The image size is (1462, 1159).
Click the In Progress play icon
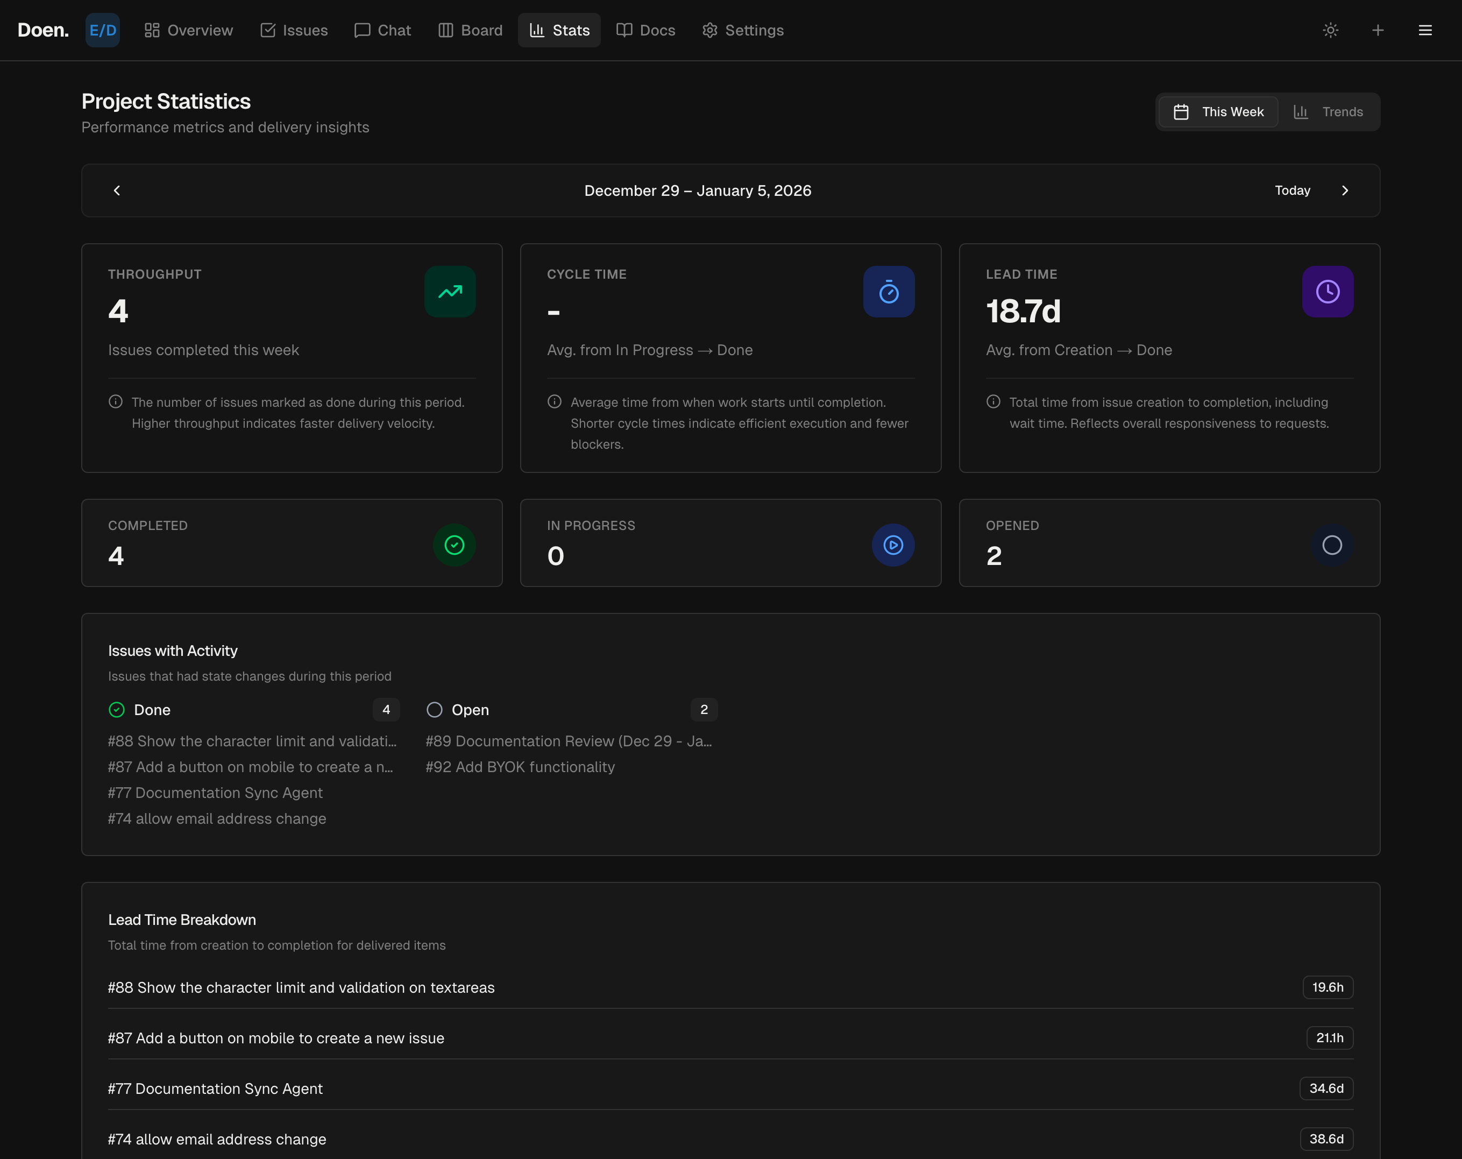[892, 545]
